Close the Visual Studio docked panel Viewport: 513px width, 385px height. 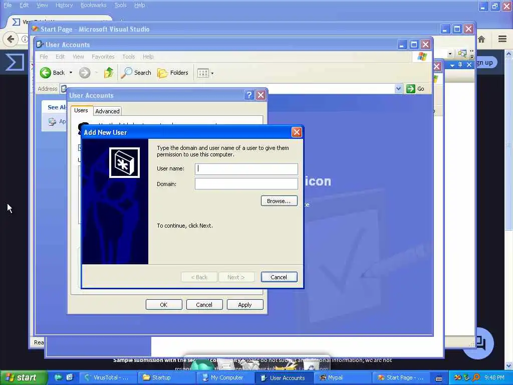pyautogui.click(x=469, y=65)
